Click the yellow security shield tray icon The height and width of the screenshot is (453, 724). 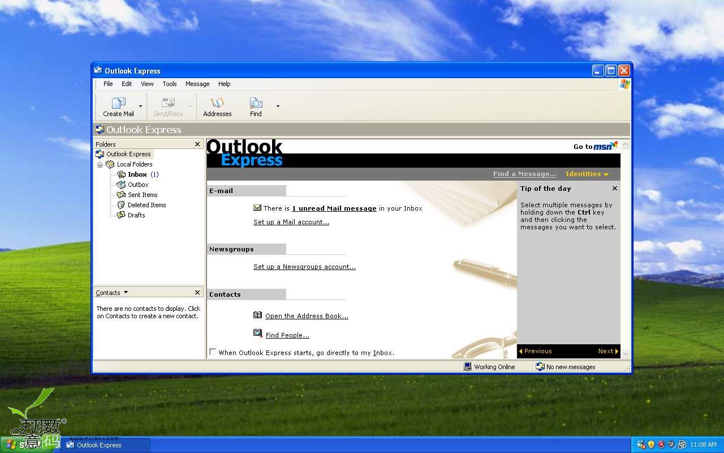651,445
